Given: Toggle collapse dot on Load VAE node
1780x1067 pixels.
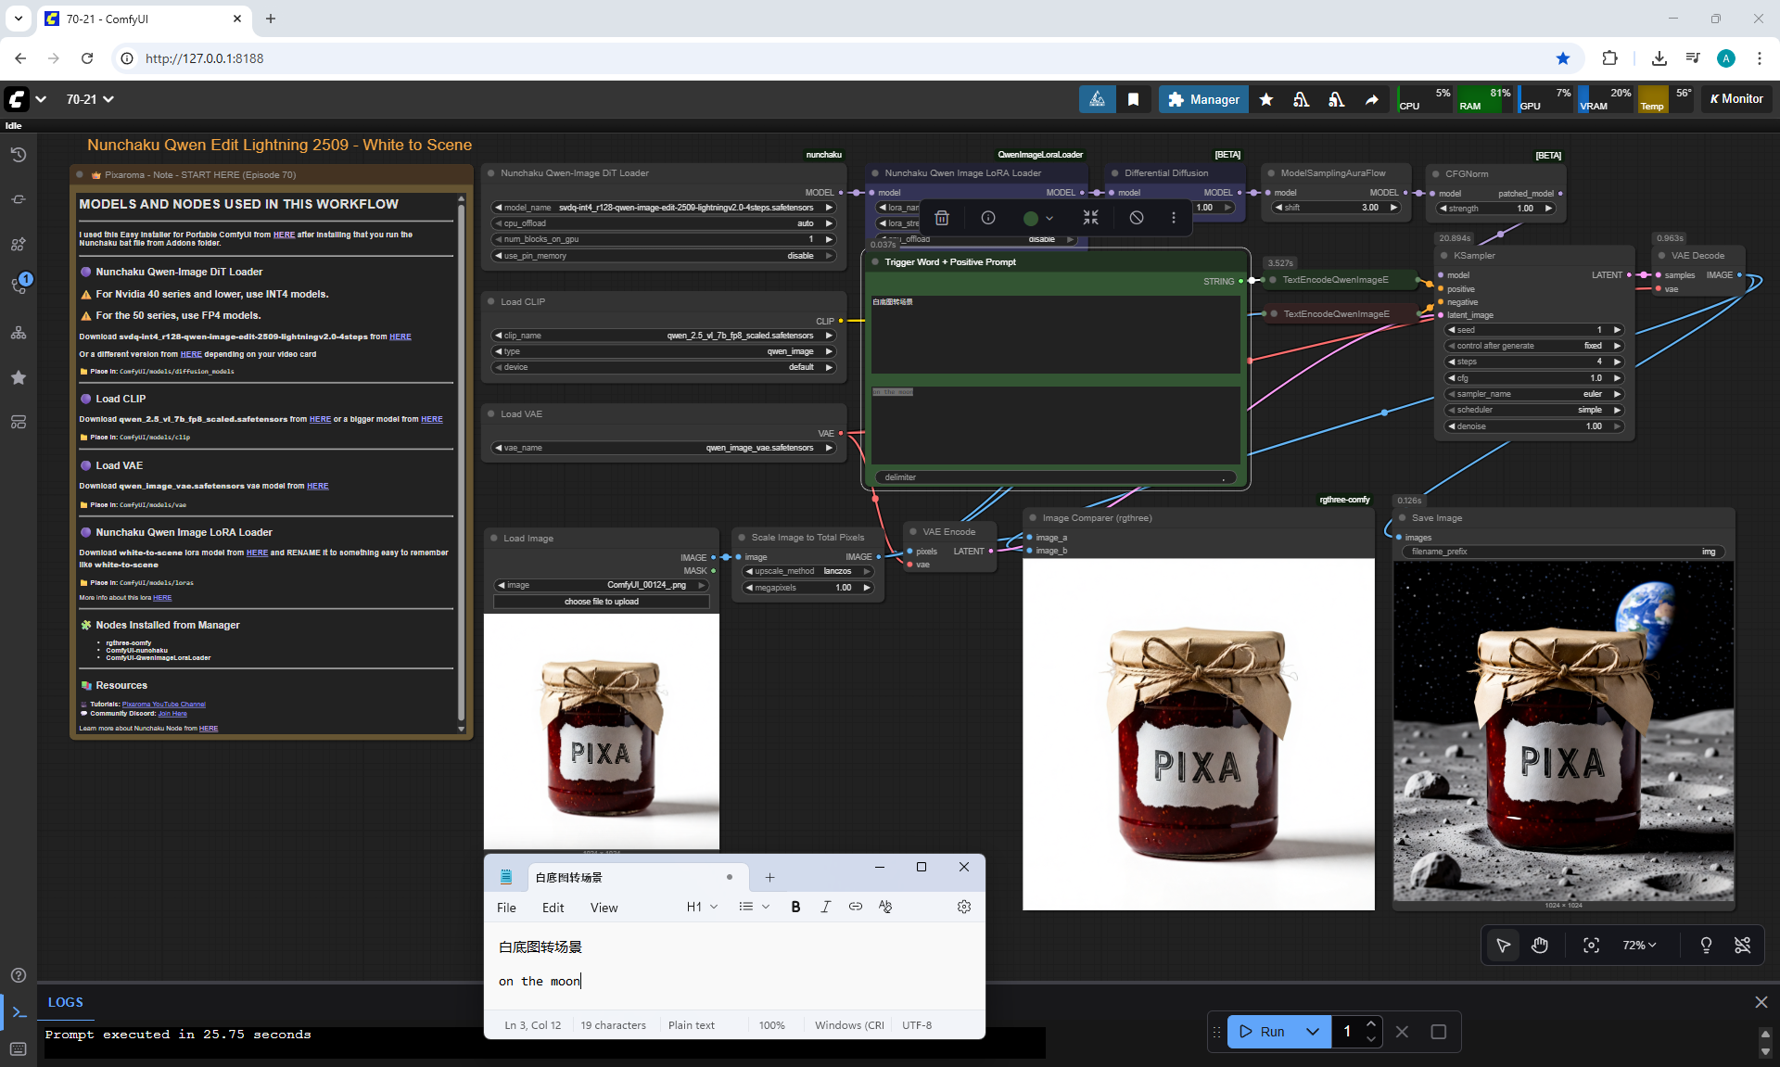Looking at the screenshot, I should tap(491, 413).
